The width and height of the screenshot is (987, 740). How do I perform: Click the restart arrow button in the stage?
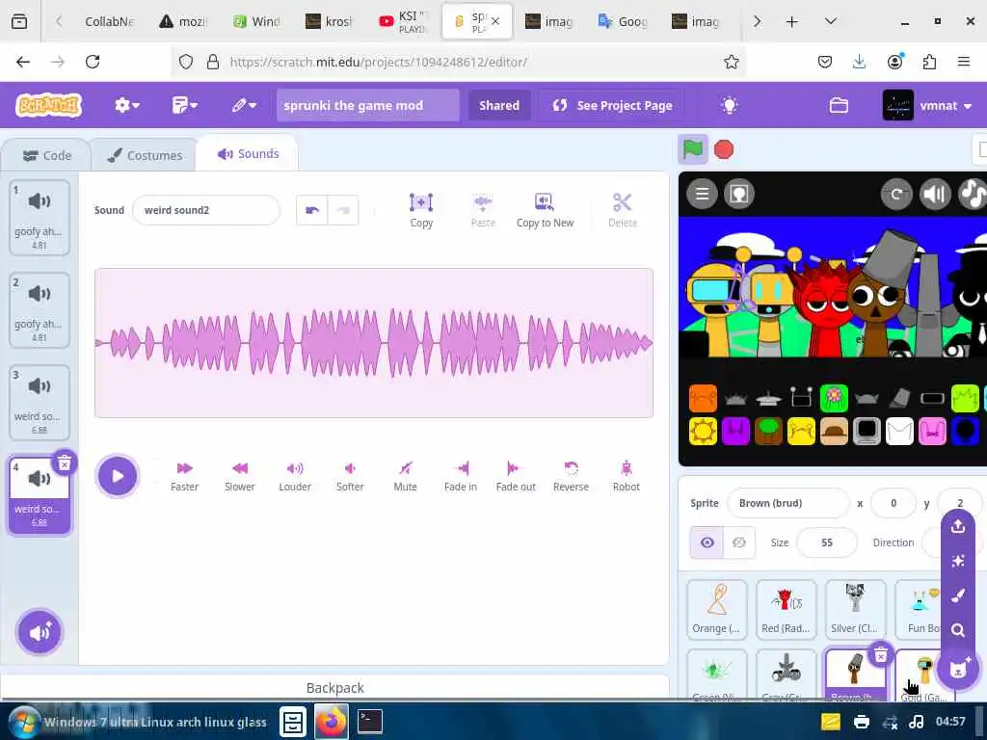point(896,194)
